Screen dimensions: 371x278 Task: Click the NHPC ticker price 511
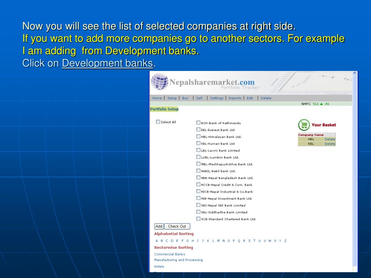tap(316, 104)
